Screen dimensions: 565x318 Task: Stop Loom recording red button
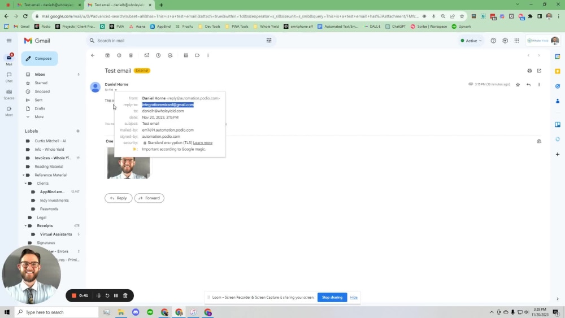(74, 295)
